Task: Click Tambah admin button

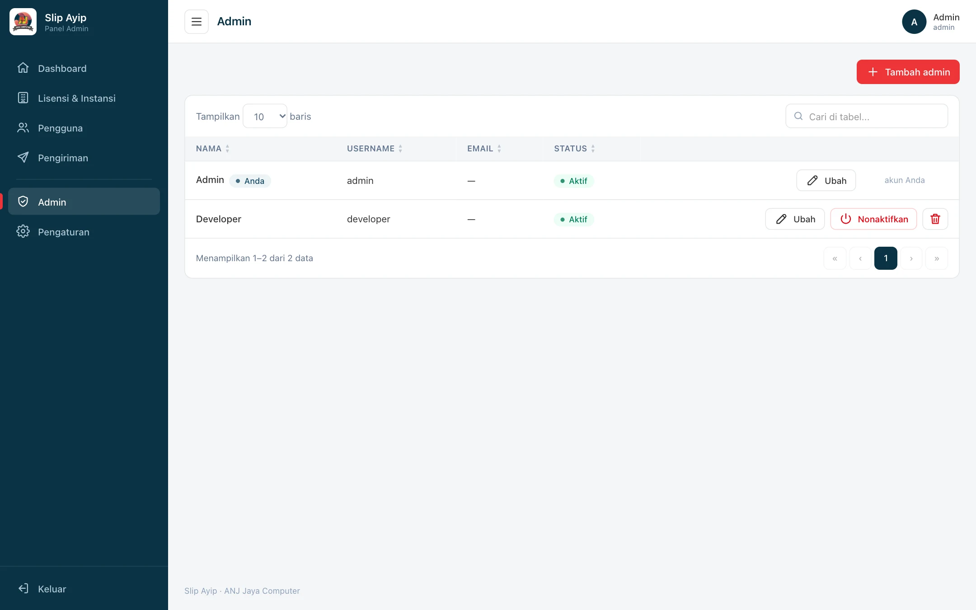Action: click(908, 72)
